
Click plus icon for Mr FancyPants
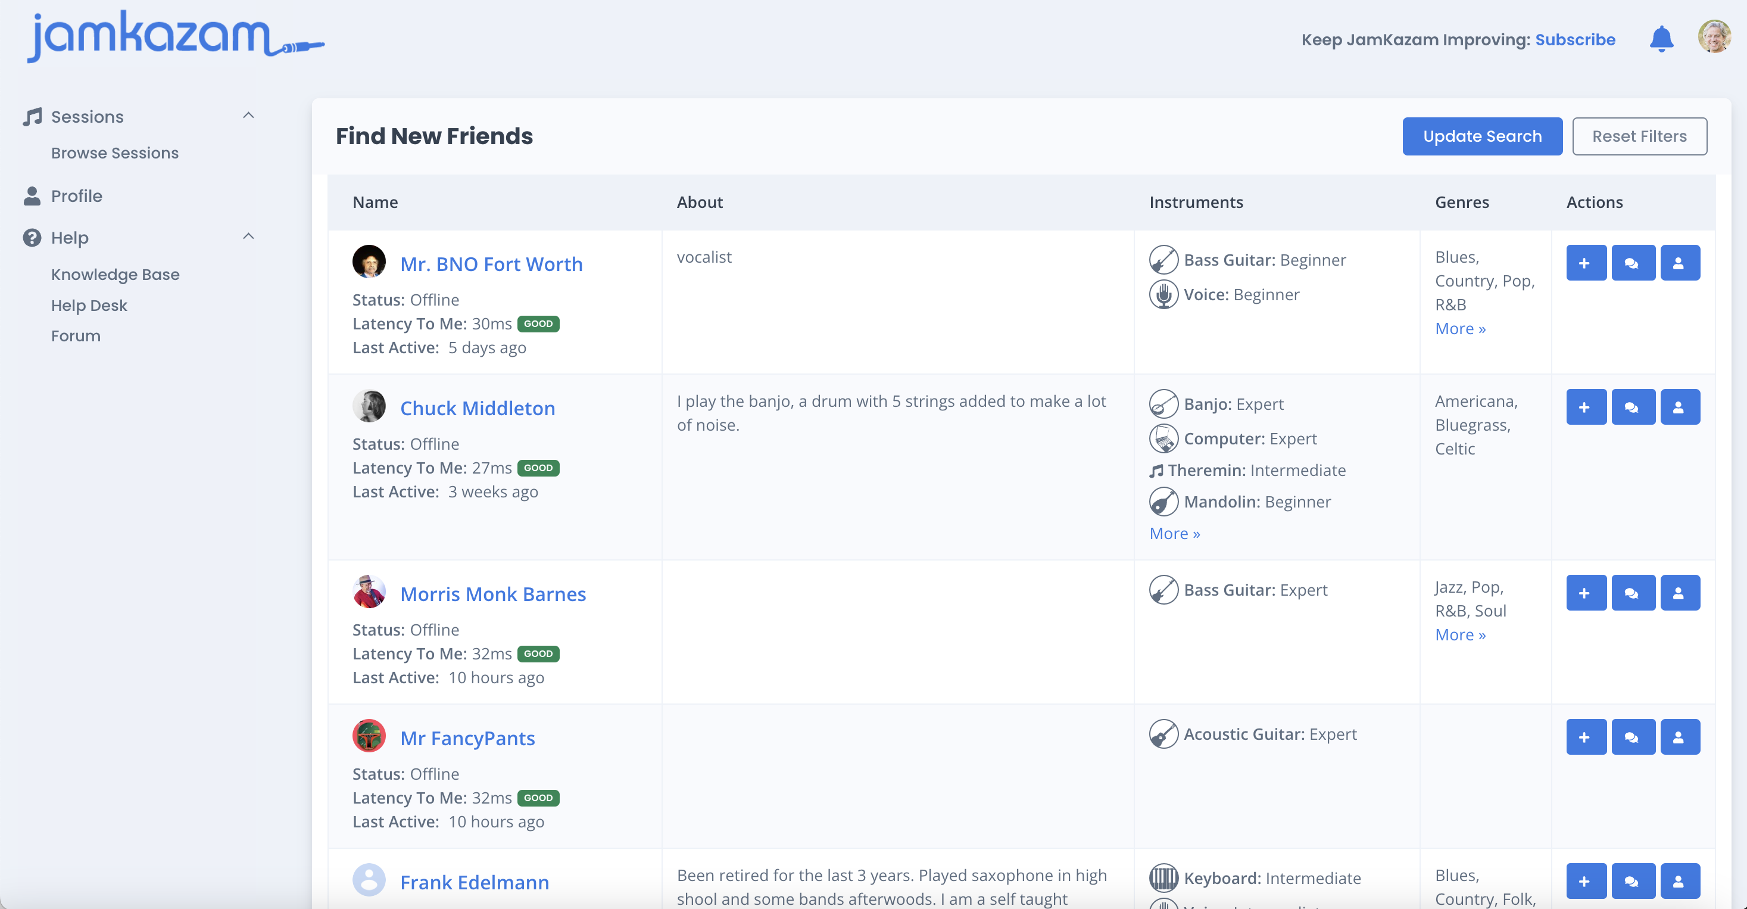(1586, 737)
